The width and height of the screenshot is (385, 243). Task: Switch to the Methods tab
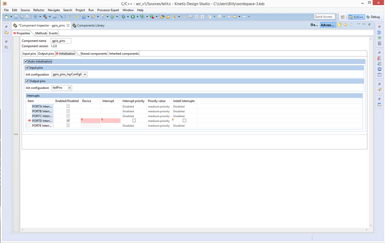(41, 33)
